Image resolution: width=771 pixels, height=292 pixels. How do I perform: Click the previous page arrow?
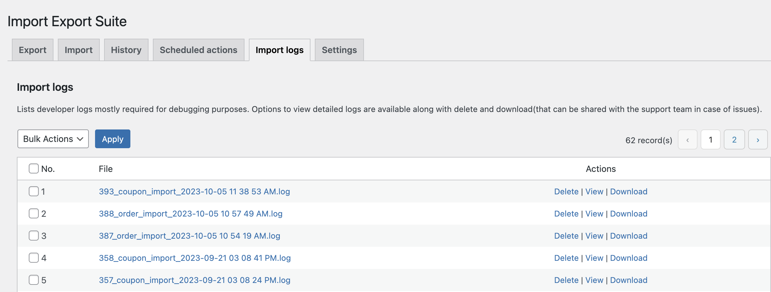pos(688,139)
